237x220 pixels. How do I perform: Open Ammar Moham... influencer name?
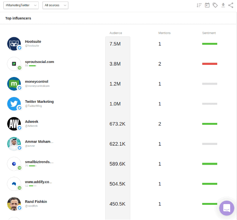coord(39,141)
